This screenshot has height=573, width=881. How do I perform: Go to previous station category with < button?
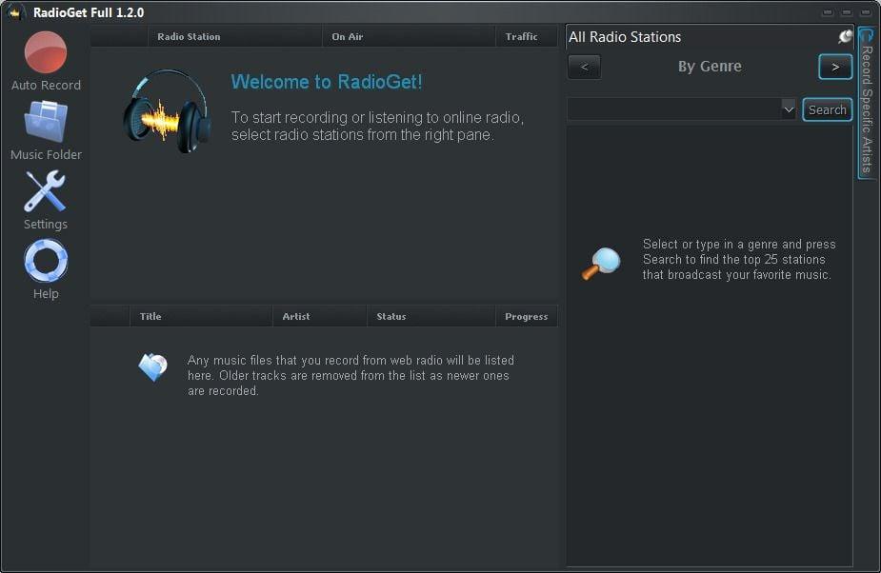[584, 67]
